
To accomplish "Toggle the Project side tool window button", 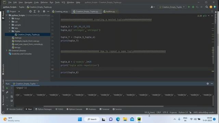I will pos(3,15).
